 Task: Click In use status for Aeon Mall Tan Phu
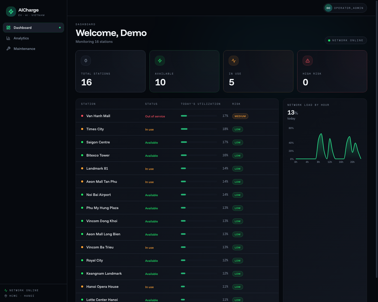pyautogui.click(x=149, y=182)
